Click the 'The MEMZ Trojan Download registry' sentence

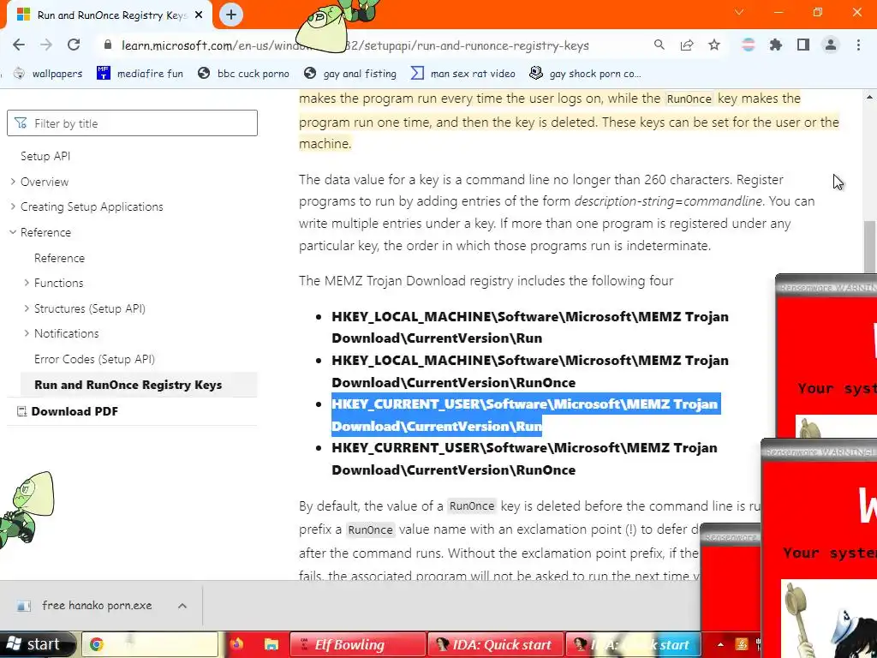486,281
